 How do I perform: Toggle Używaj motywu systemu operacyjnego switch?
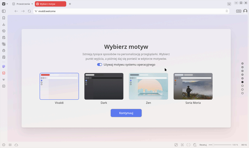click(x=100, y=65)
